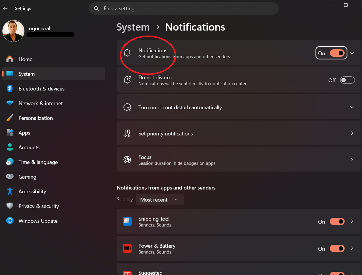Screen dimensions: 362x275
Task: Toggle Power & Battery notifications off
Action: point(337,248)
